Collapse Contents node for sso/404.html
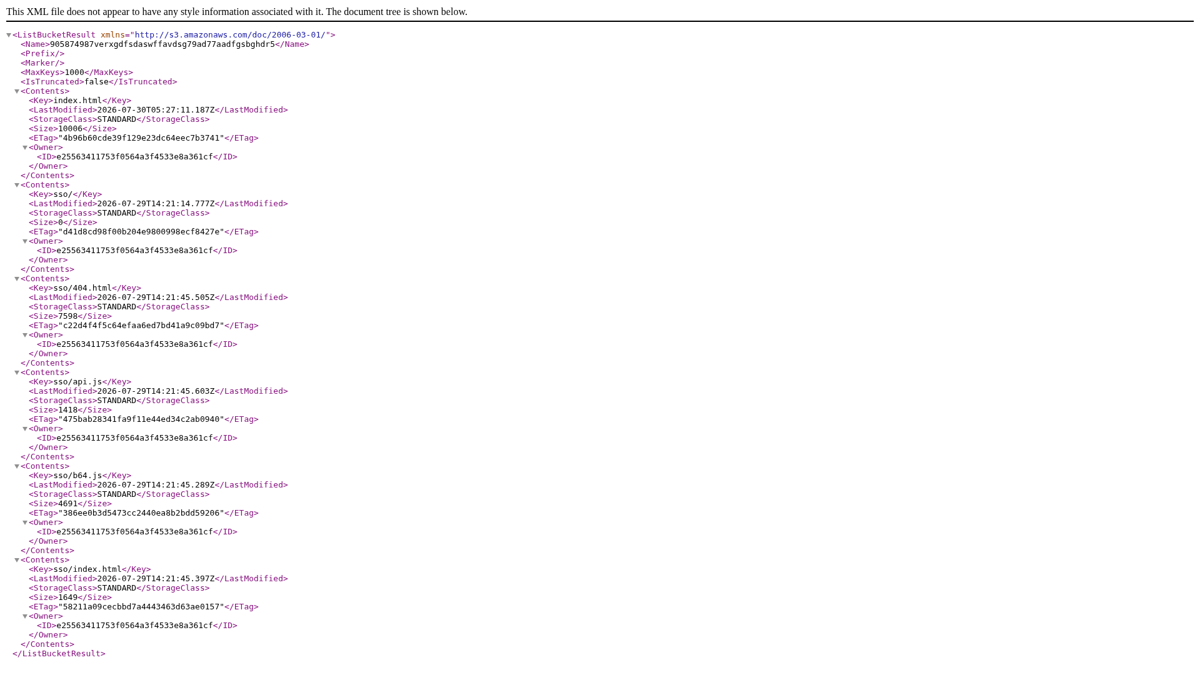Screen dimensions: 1200x675 coord(17,279)
